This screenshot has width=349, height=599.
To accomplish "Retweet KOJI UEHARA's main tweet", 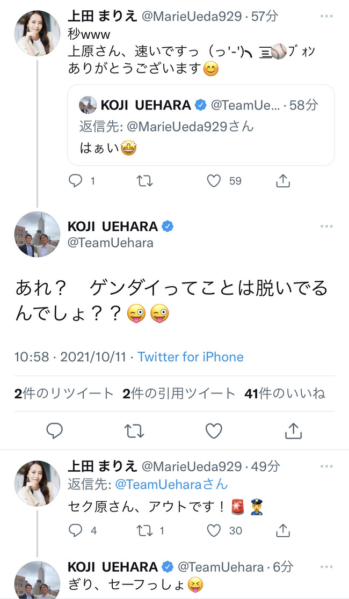I will click(134, 431).
